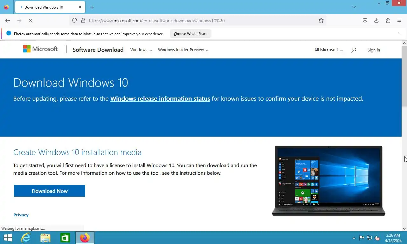Open the site search magnifier

pos(354,50)
